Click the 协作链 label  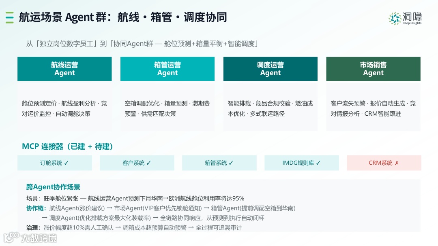[36, 208]
